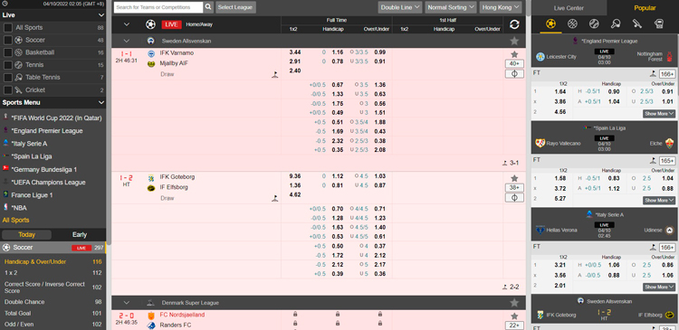Click the search teams or competitions field

point(158,7)
